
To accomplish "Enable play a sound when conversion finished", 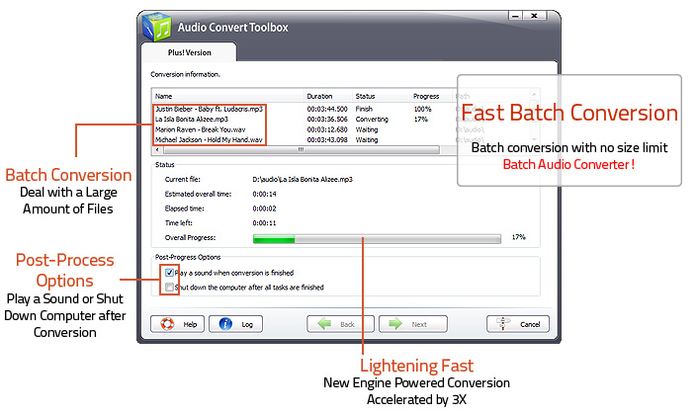I will point(169,272).
